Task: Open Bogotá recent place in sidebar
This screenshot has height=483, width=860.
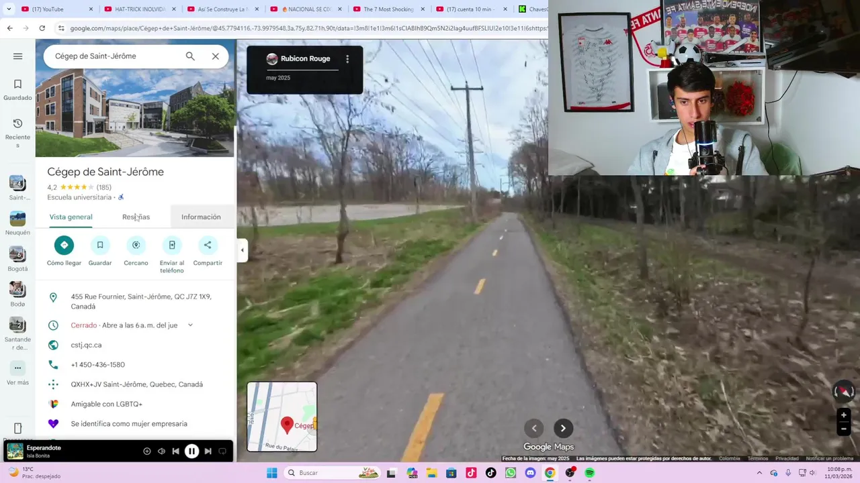Action: 17,260
